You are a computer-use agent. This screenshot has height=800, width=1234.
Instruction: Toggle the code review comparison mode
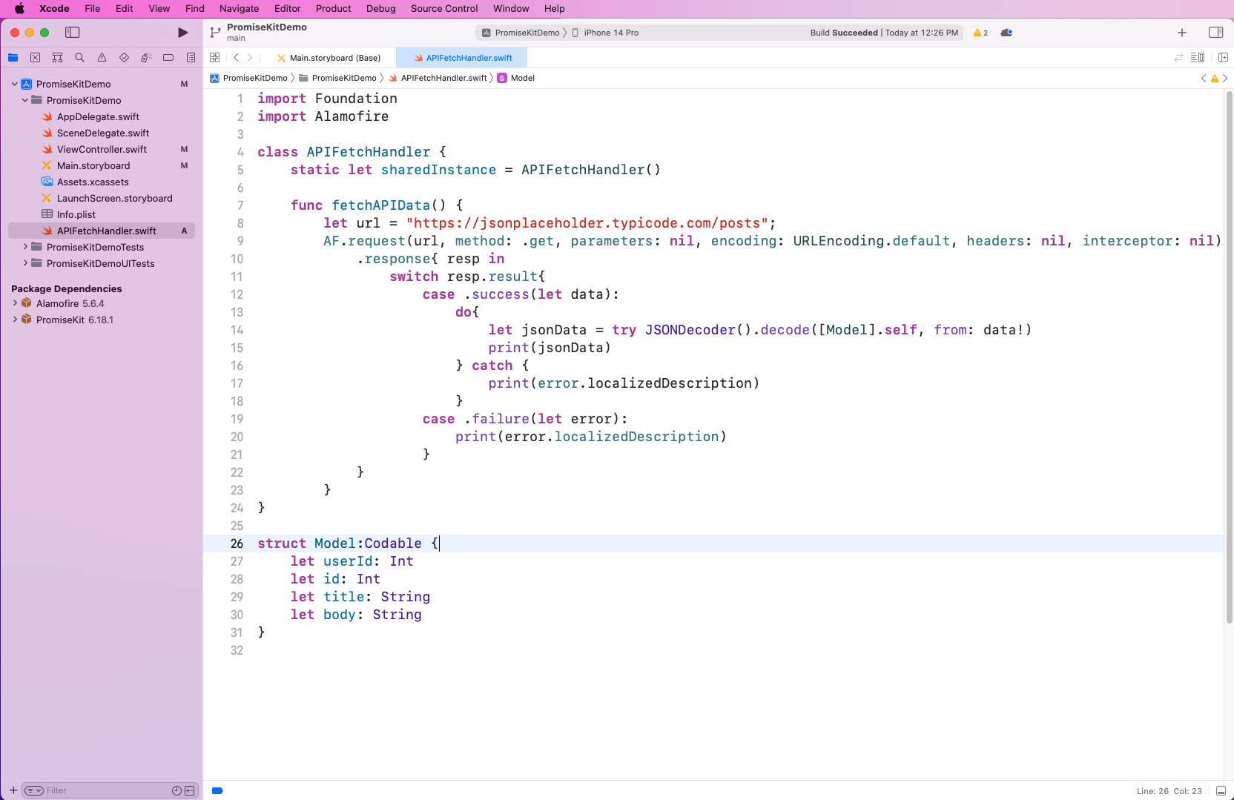1178,57
